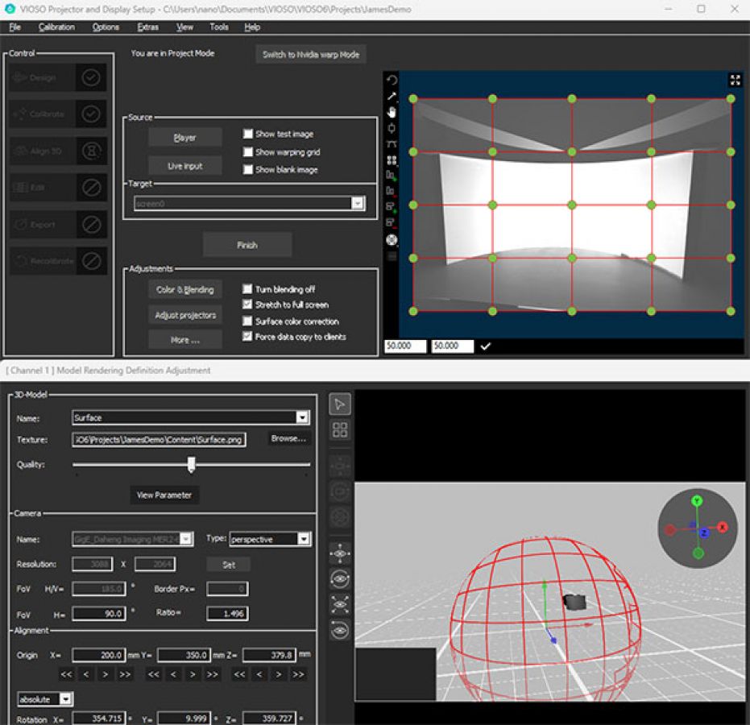This screenshot has height=725, width=750.
Task: Adjust the Quality slider handle
Action: tap(191, 464)
